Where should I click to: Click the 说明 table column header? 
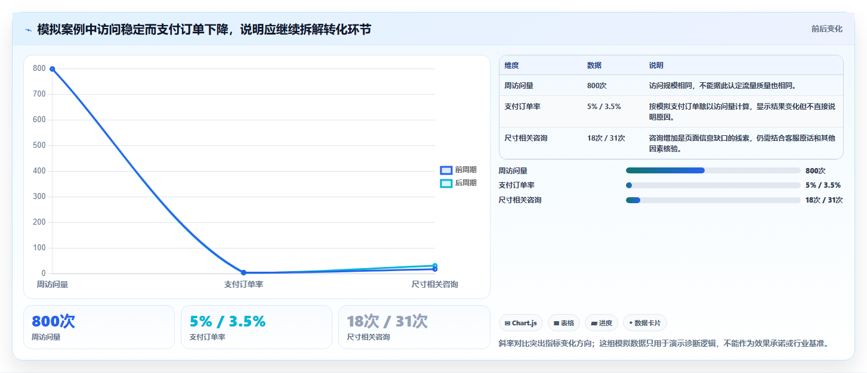656,66
